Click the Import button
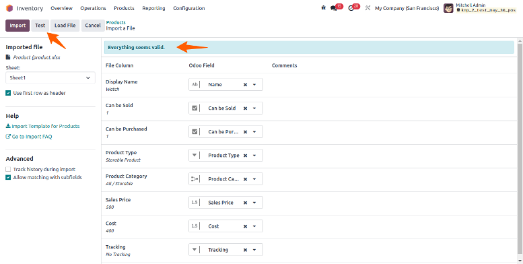 pos(18,26)
